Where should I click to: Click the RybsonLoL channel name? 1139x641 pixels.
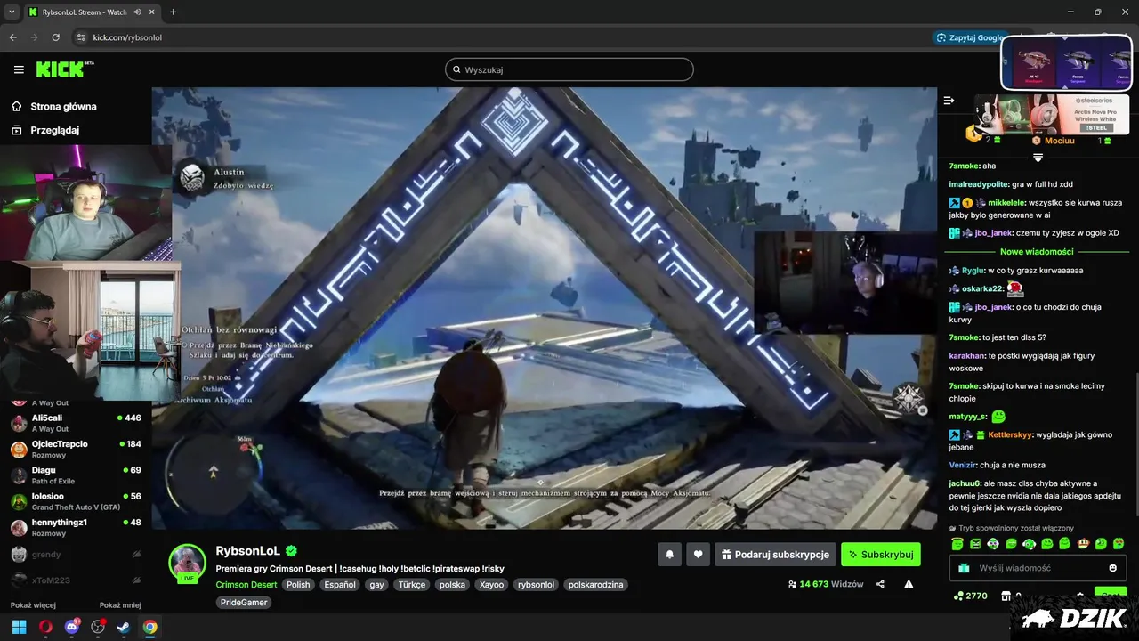[x=248, y=551]
